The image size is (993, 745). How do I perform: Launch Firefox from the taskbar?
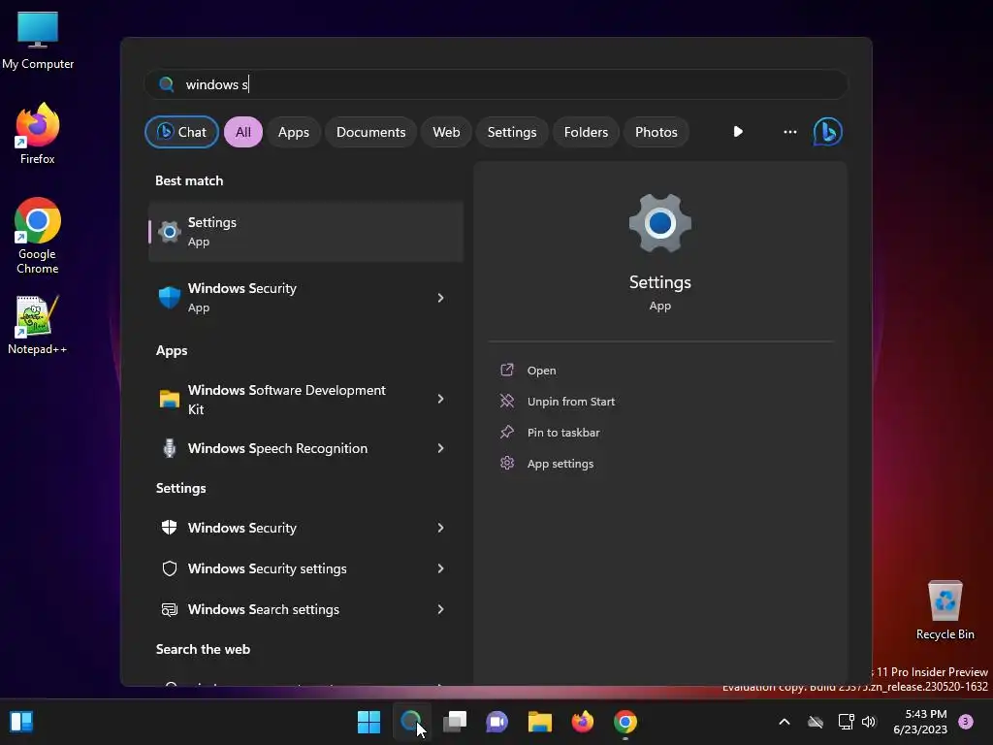pos(583,722)
